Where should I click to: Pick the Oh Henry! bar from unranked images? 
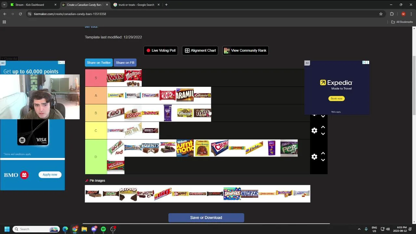(x=180, y=194)
